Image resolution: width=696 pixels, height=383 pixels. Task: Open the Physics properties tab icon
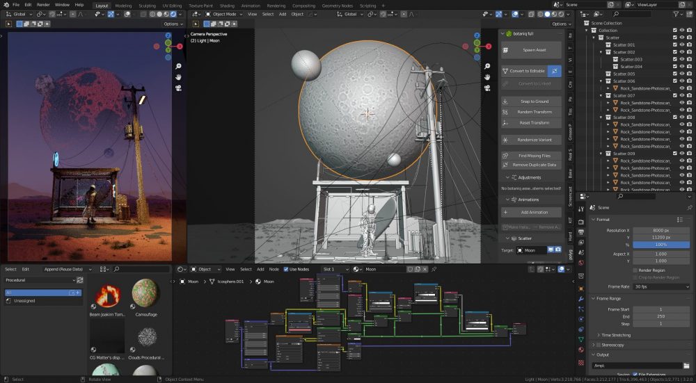581,319
